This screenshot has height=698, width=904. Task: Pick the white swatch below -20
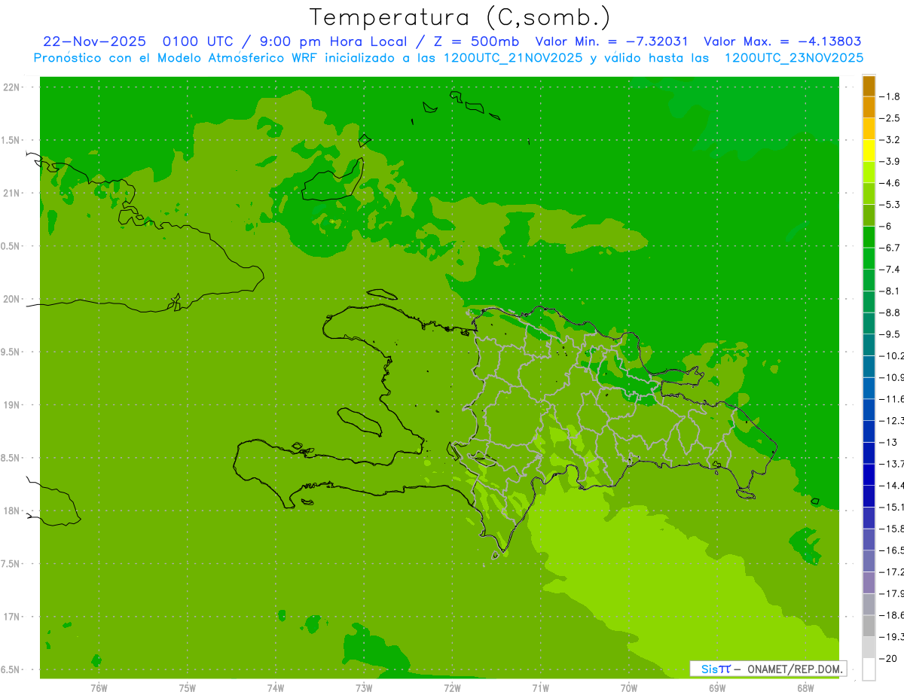point(869,669)
